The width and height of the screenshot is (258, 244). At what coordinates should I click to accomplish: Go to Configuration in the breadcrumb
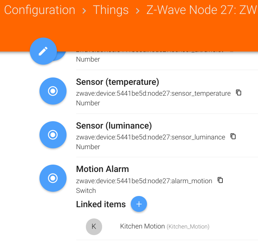click(x=39, y=10)
